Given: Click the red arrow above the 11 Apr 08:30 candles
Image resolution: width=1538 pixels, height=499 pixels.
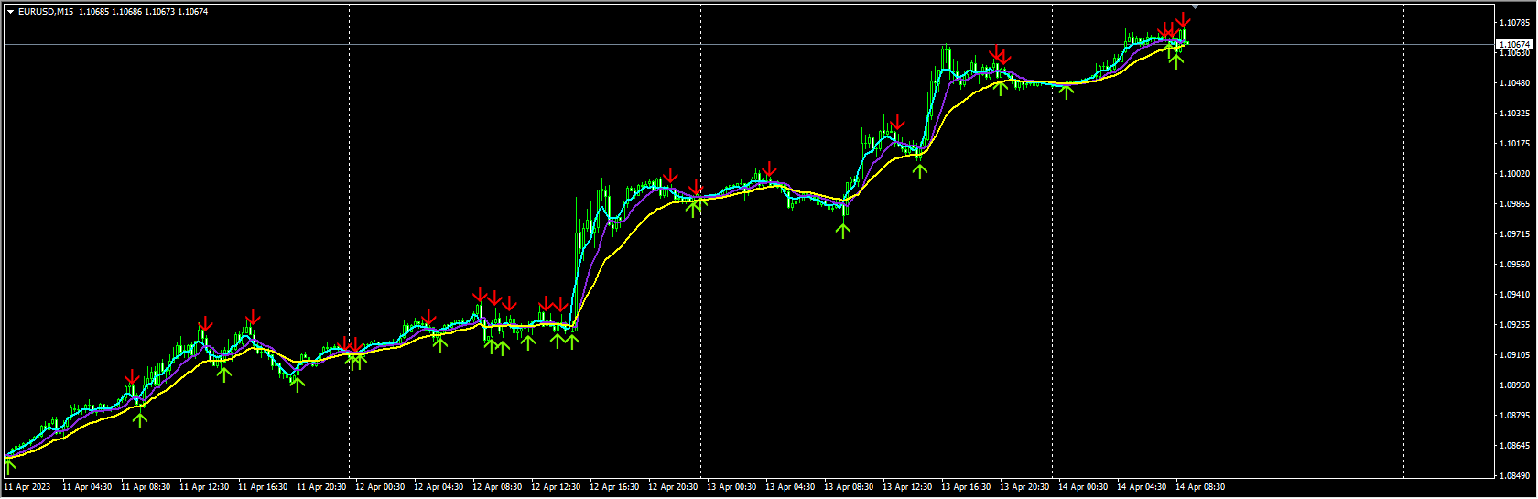Looking at the screenshot, I should (132, 378).
